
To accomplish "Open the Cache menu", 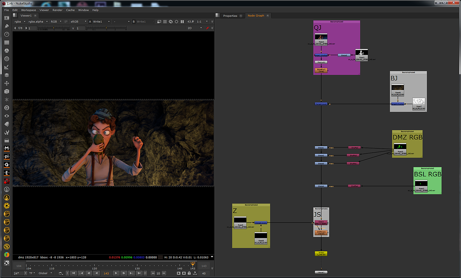I will click(x=70, y=10).
